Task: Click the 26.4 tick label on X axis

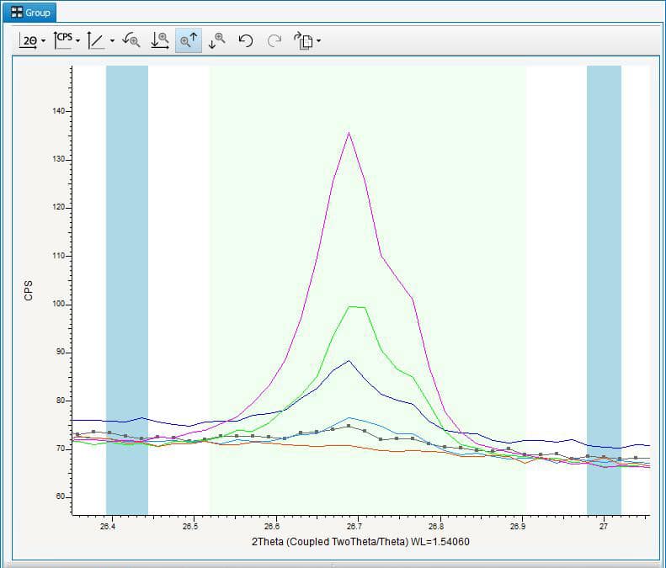Action: 108,527
